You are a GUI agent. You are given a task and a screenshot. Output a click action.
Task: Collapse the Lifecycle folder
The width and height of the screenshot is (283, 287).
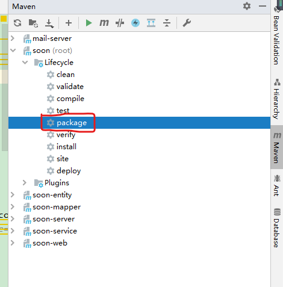(x=25, y=63)
